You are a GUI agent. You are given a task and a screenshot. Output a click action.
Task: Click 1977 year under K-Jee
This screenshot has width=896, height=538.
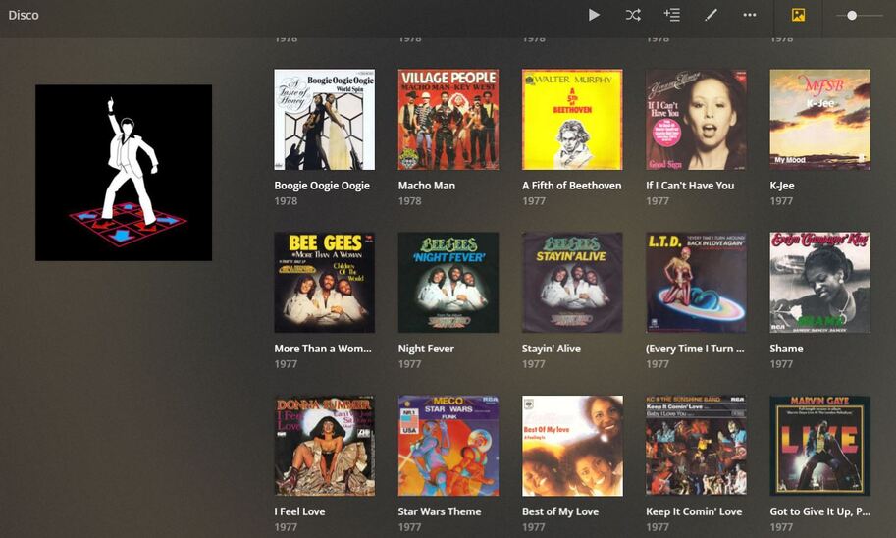[x=781, y=200]
